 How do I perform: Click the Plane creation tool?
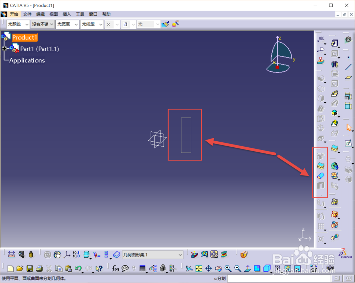point(349,77)
